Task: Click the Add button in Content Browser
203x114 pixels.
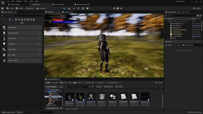Action: coord(48,83)
